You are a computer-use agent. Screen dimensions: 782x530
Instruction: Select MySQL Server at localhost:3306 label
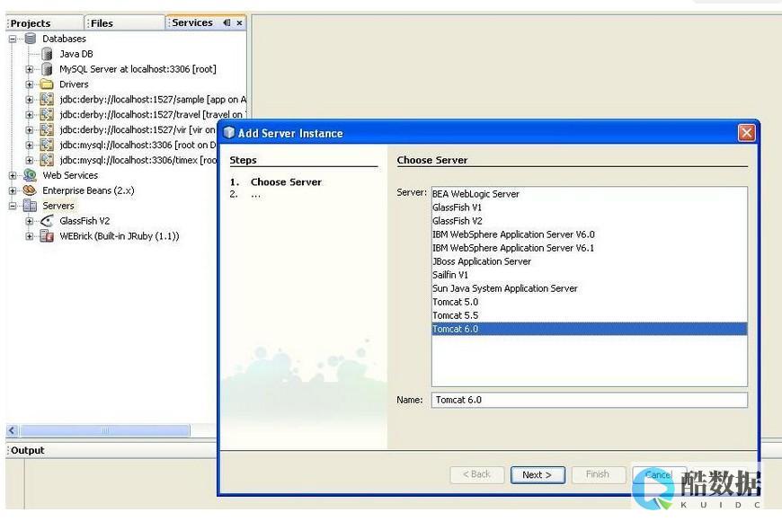pos(138,69)
